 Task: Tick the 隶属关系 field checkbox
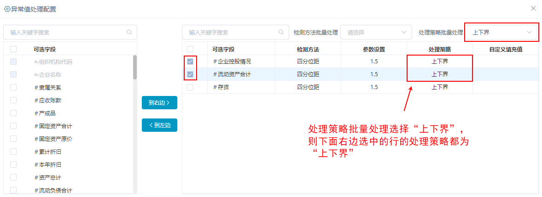click(13, 87)
